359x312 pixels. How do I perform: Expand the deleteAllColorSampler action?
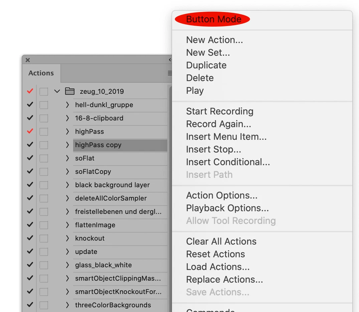pyautogui.click(x=67, y=198)
